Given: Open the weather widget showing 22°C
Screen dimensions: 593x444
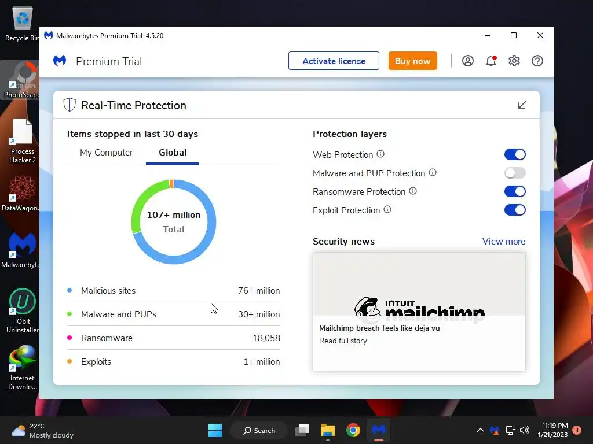Looking at the screenshot, I should pos(42,430).
